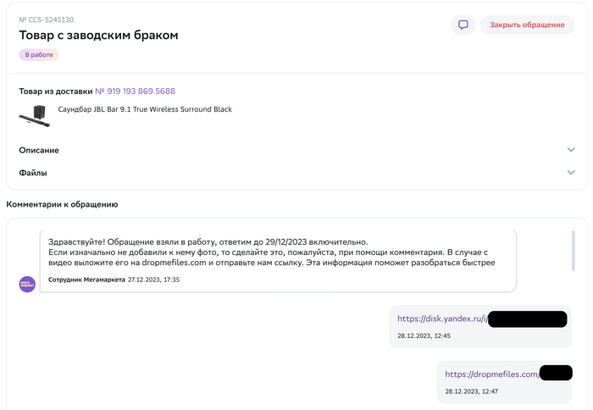The height and width of the screenshot is (410, 593).
Task: Expand the Описание section chevron
Action: [x=571, y=150]
